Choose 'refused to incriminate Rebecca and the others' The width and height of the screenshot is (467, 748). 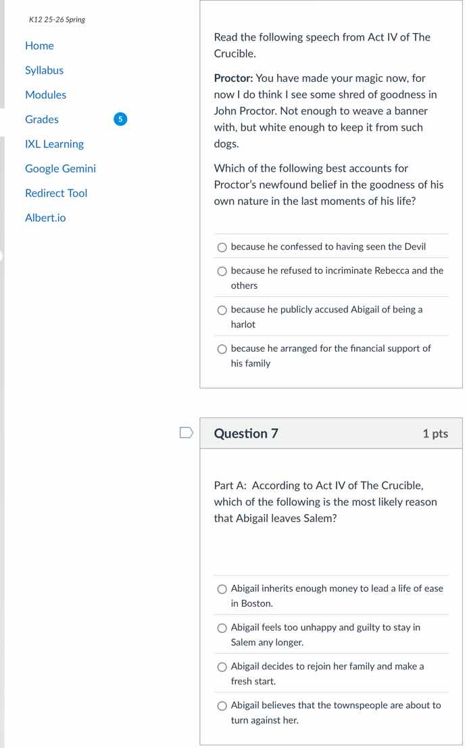[x=222, y=271]
